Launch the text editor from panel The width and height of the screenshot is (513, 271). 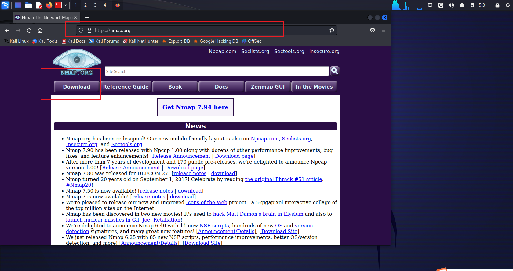[39, 5]
